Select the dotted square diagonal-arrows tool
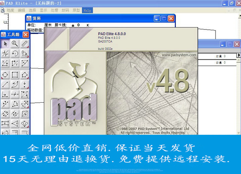The height and width of the screenshot is (174, 241). click(24, 94)
